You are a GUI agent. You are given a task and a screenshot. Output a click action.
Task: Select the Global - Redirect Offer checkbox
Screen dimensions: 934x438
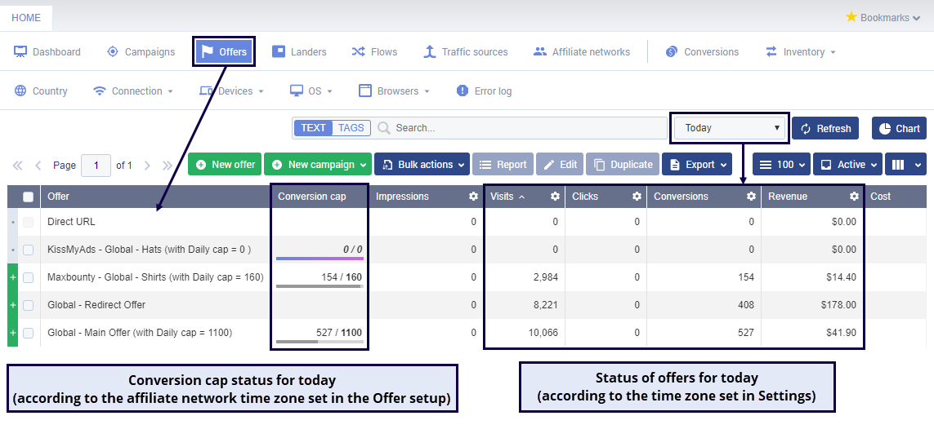[x=29, y=305]
